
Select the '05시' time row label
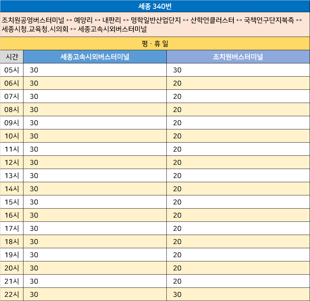click(x=12, y=70)
